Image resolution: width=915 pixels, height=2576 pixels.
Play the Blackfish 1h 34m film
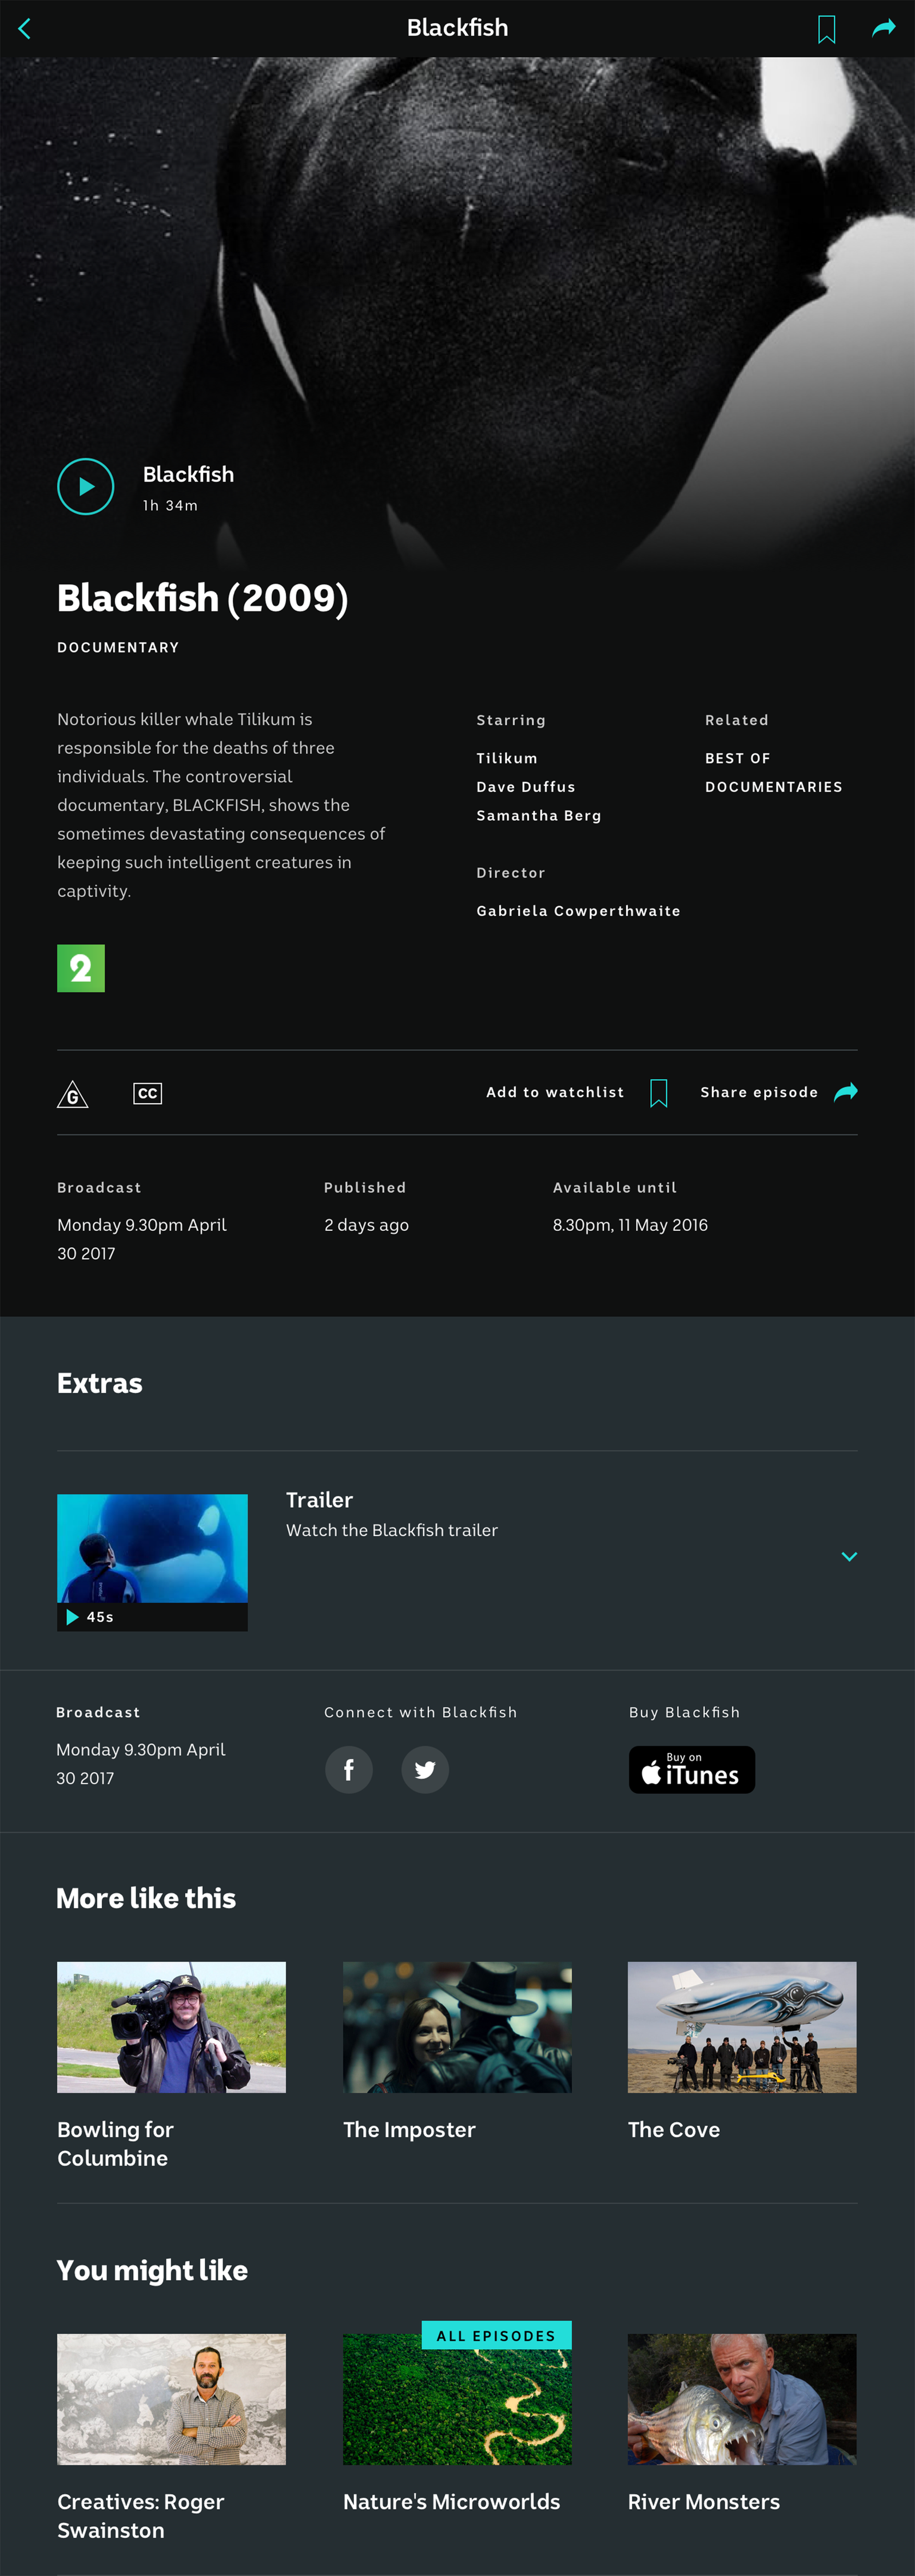point(86,486)
